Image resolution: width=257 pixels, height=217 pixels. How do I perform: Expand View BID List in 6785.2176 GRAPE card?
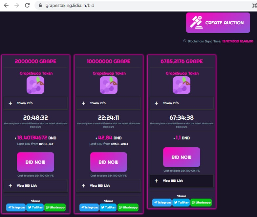pos(182,181)
